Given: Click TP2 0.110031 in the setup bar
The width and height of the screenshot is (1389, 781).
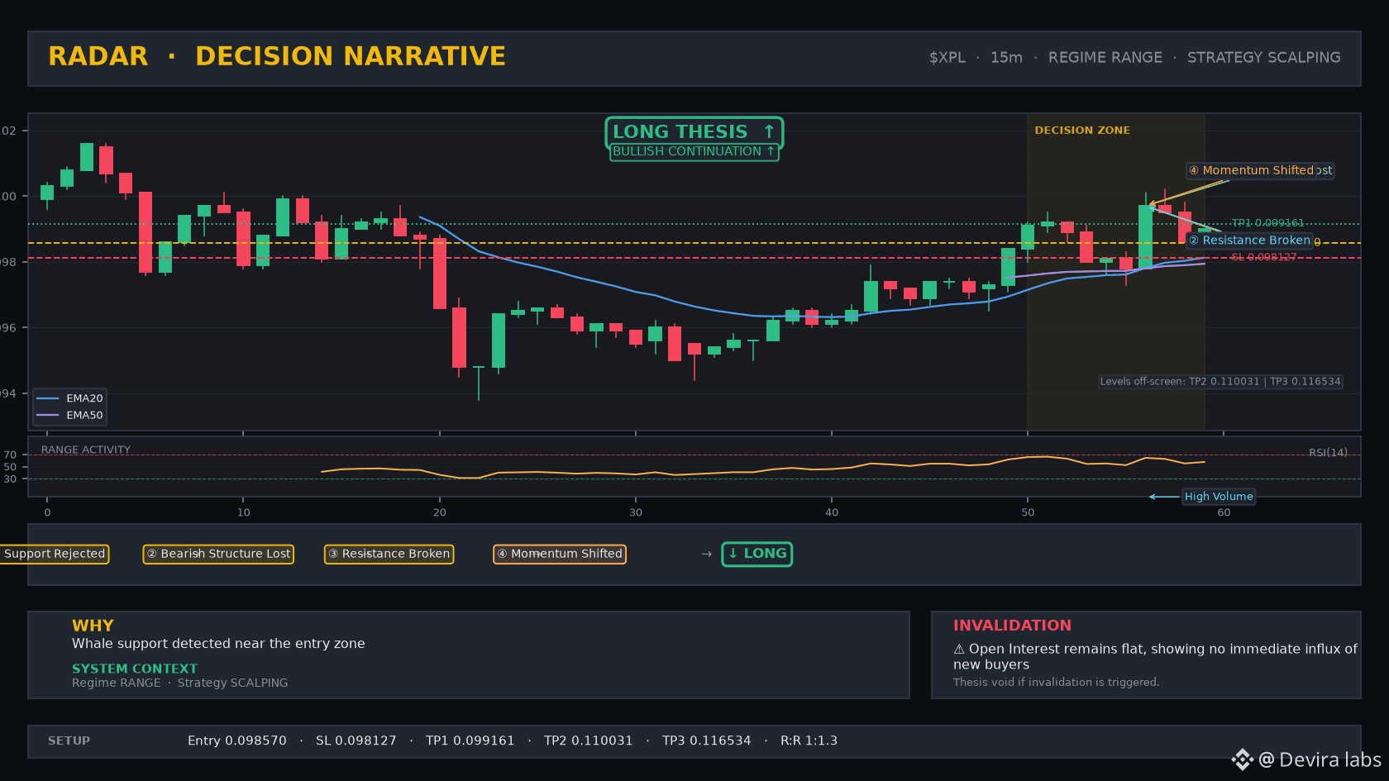Looking at the screenshot, I should pos(589,741).
